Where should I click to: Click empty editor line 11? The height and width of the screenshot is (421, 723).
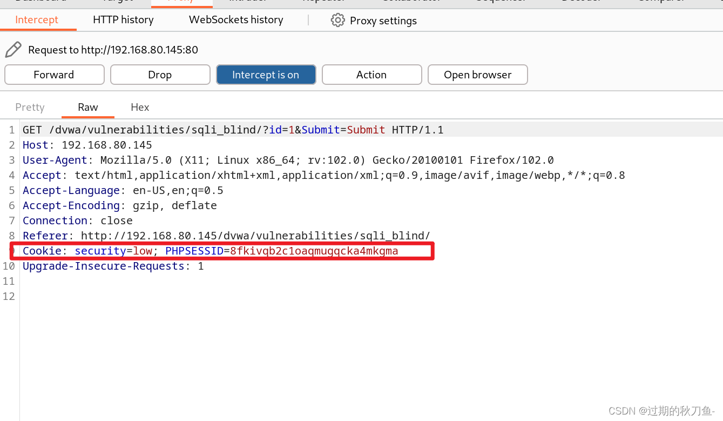(371, 281)
